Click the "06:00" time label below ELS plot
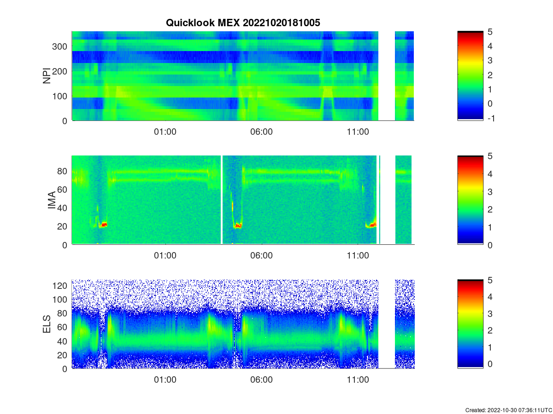Image resolution: width=553 pixels, height=414 pixels. (261, 380)
